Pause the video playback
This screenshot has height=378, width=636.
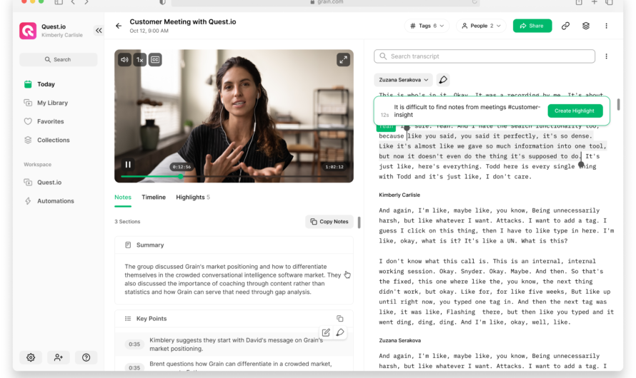point(128,164)
